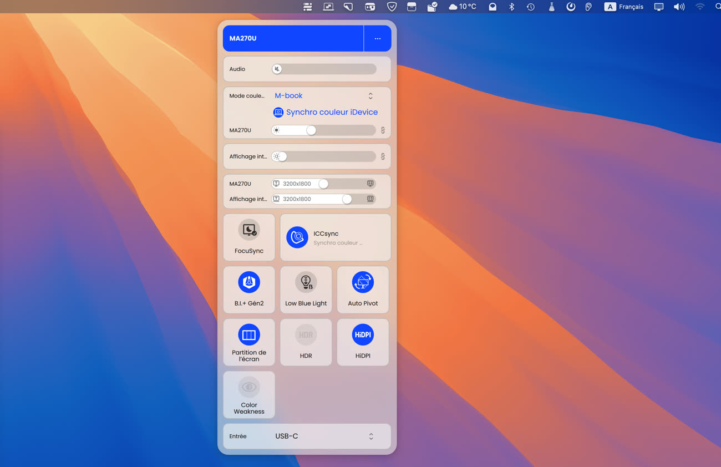
Task: Click the shield icon in the menu bar
Action: click(x=392, y=7)
